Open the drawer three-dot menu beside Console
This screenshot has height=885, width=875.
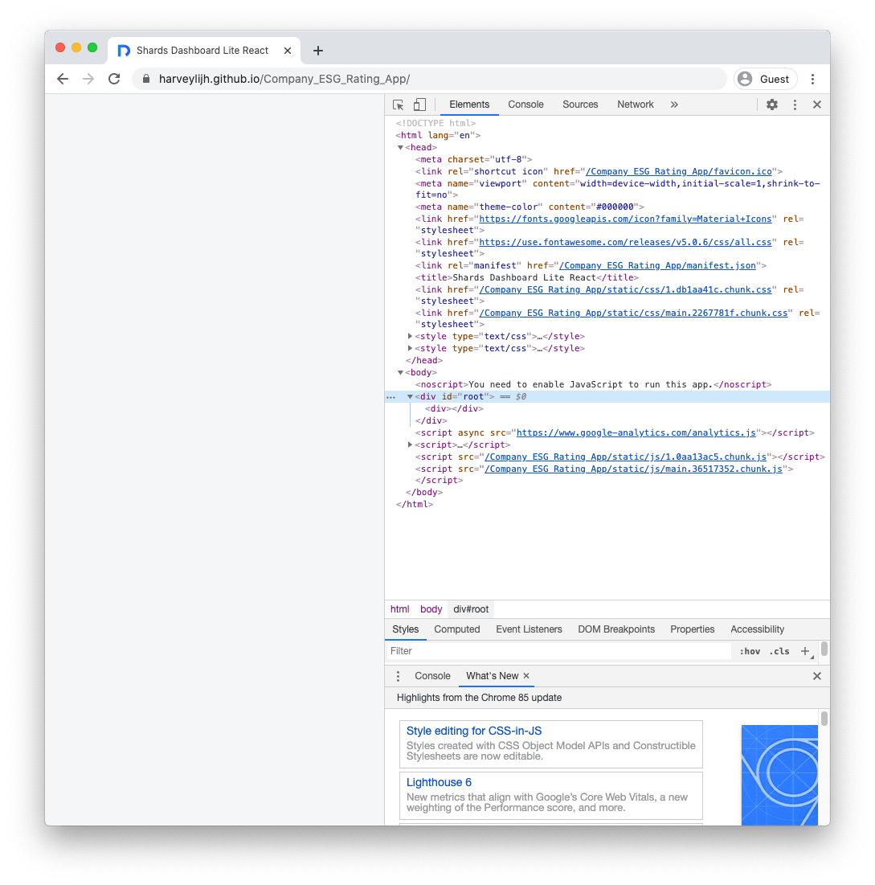[x=398, y=676]
